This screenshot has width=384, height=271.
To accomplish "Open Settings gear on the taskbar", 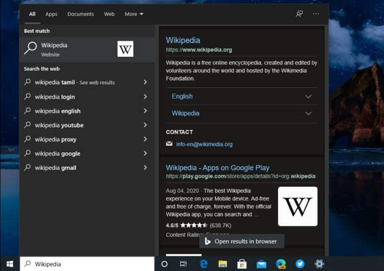I will (320, 264).
